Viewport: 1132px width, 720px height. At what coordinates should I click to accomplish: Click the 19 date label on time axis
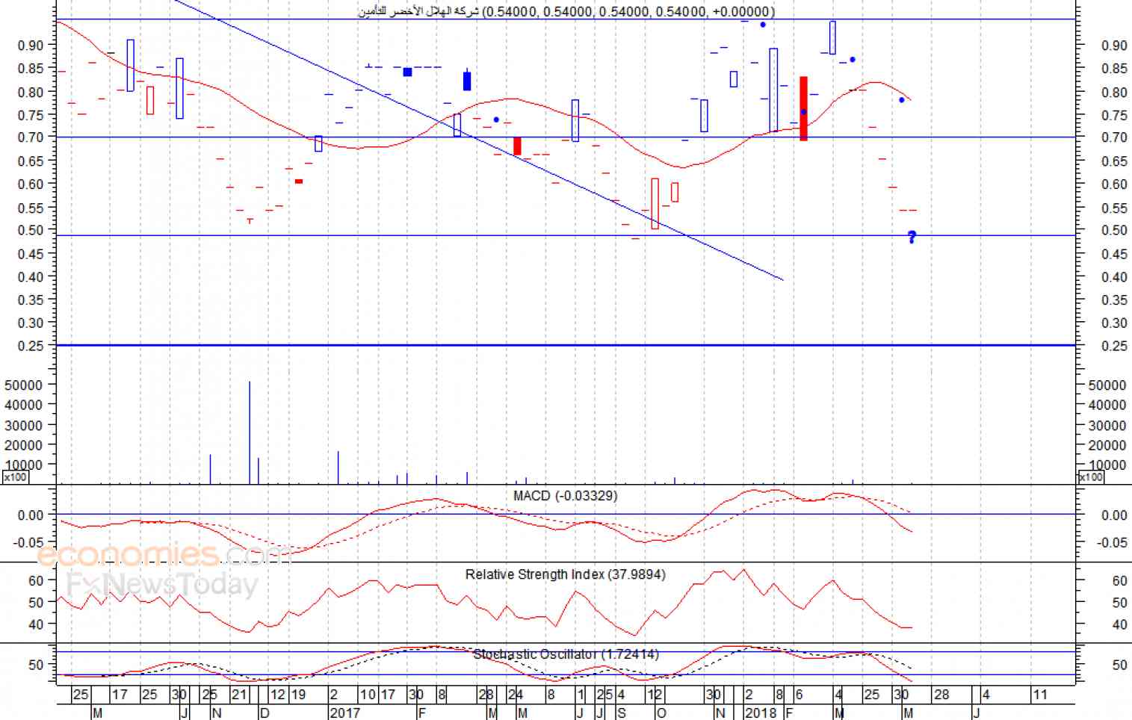pyautogui.click(x=297, y=695)
